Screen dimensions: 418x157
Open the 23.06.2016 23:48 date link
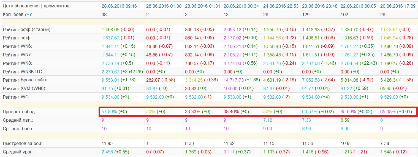pyautogui.click(x=320, y=6)
